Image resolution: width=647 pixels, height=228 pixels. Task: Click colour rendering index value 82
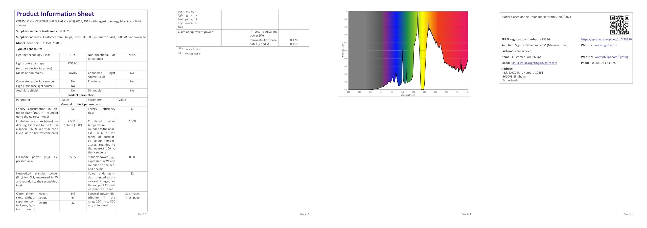tap(132, 174)
